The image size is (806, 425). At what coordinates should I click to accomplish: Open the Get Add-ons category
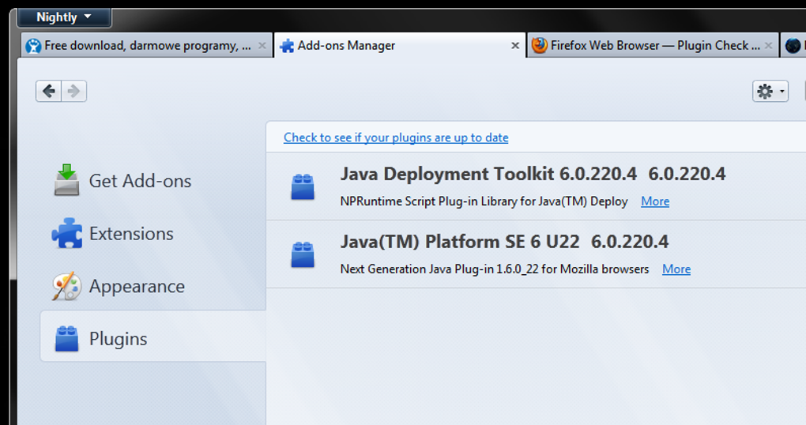153,181
